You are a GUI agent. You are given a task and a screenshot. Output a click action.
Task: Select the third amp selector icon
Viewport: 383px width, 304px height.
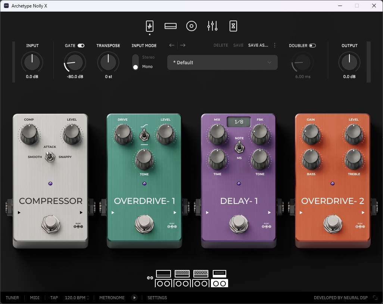(201, 278)
